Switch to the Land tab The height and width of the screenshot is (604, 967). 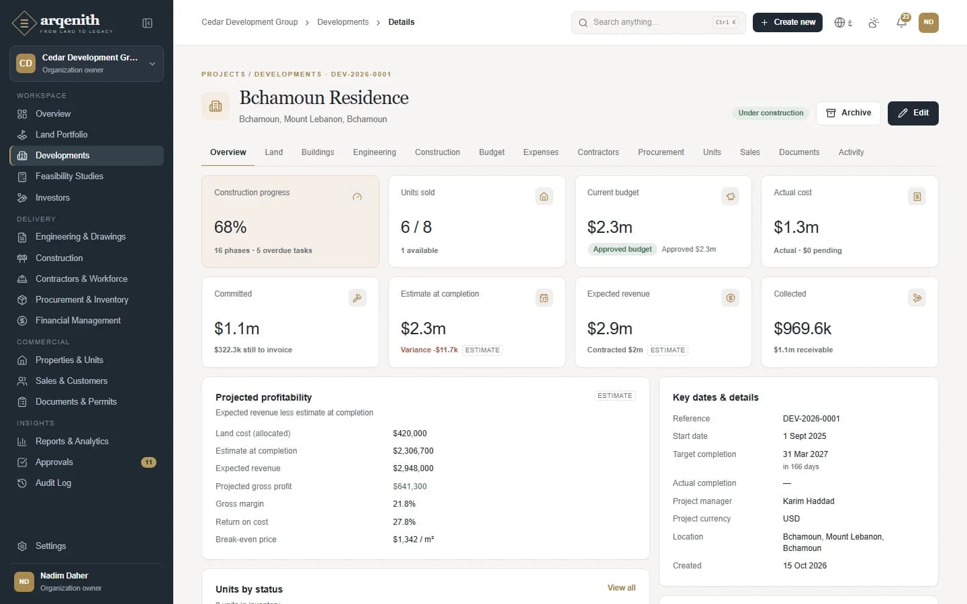[274, 152]
